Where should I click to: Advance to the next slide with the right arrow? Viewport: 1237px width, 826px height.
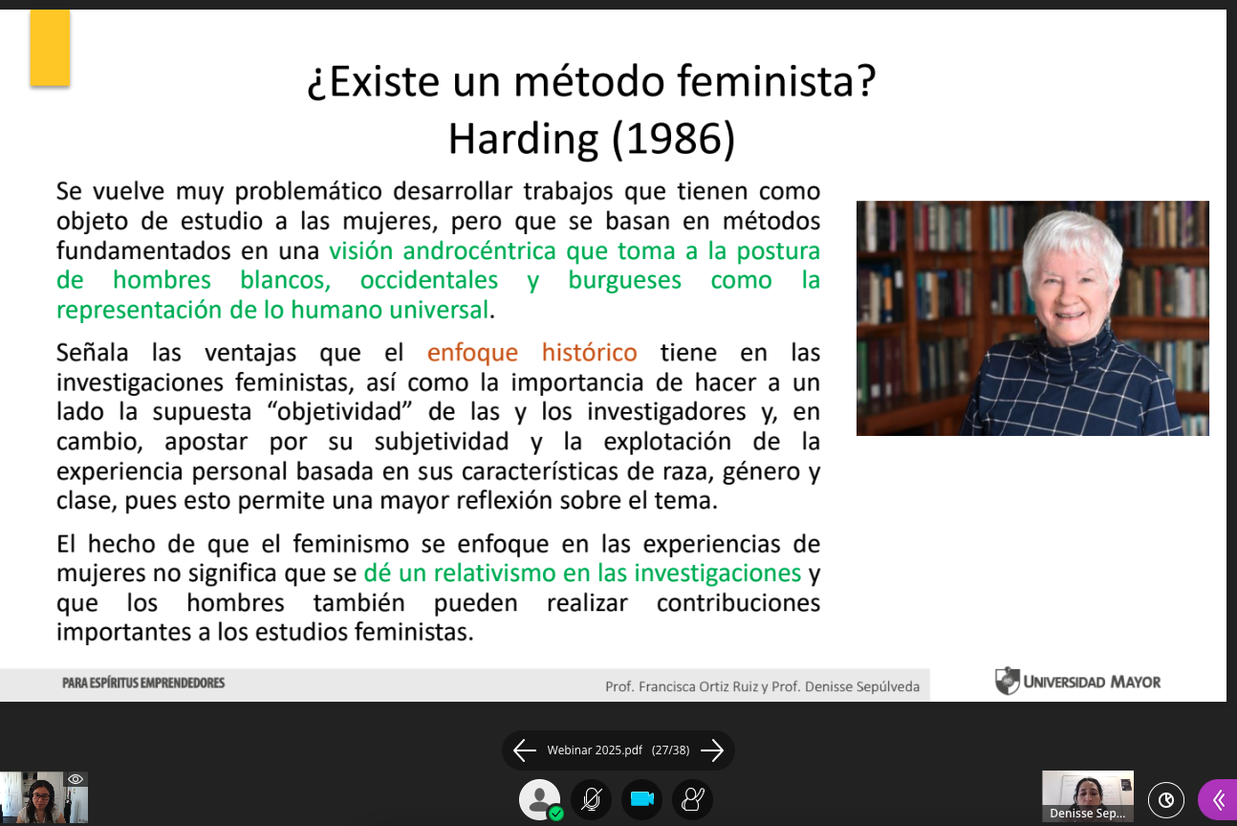point(712,750)
